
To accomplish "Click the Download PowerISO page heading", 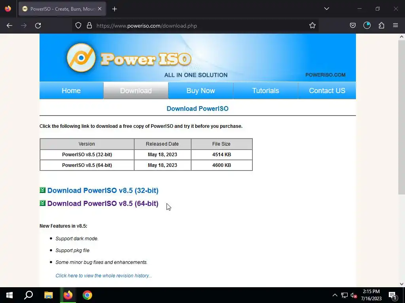I will click(x=198, y=108).
